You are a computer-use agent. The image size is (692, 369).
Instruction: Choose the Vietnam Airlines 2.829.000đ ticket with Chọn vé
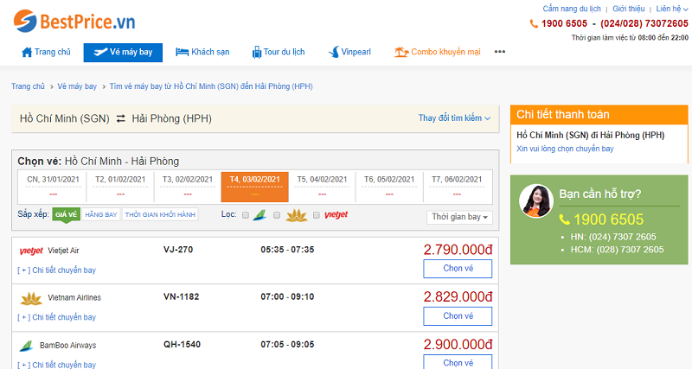click(458, 316)
